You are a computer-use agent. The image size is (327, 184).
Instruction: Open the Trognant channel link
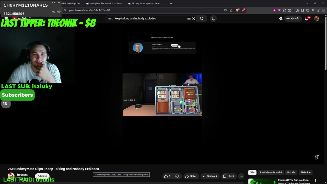coord(22,175)
